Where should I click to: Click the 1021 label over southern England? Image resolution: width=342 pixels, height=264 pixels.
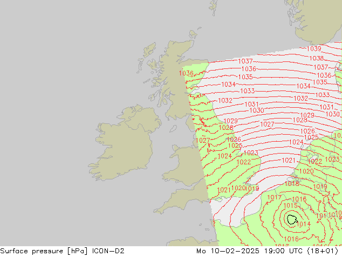pyautogui.click(x=224, y=190)
